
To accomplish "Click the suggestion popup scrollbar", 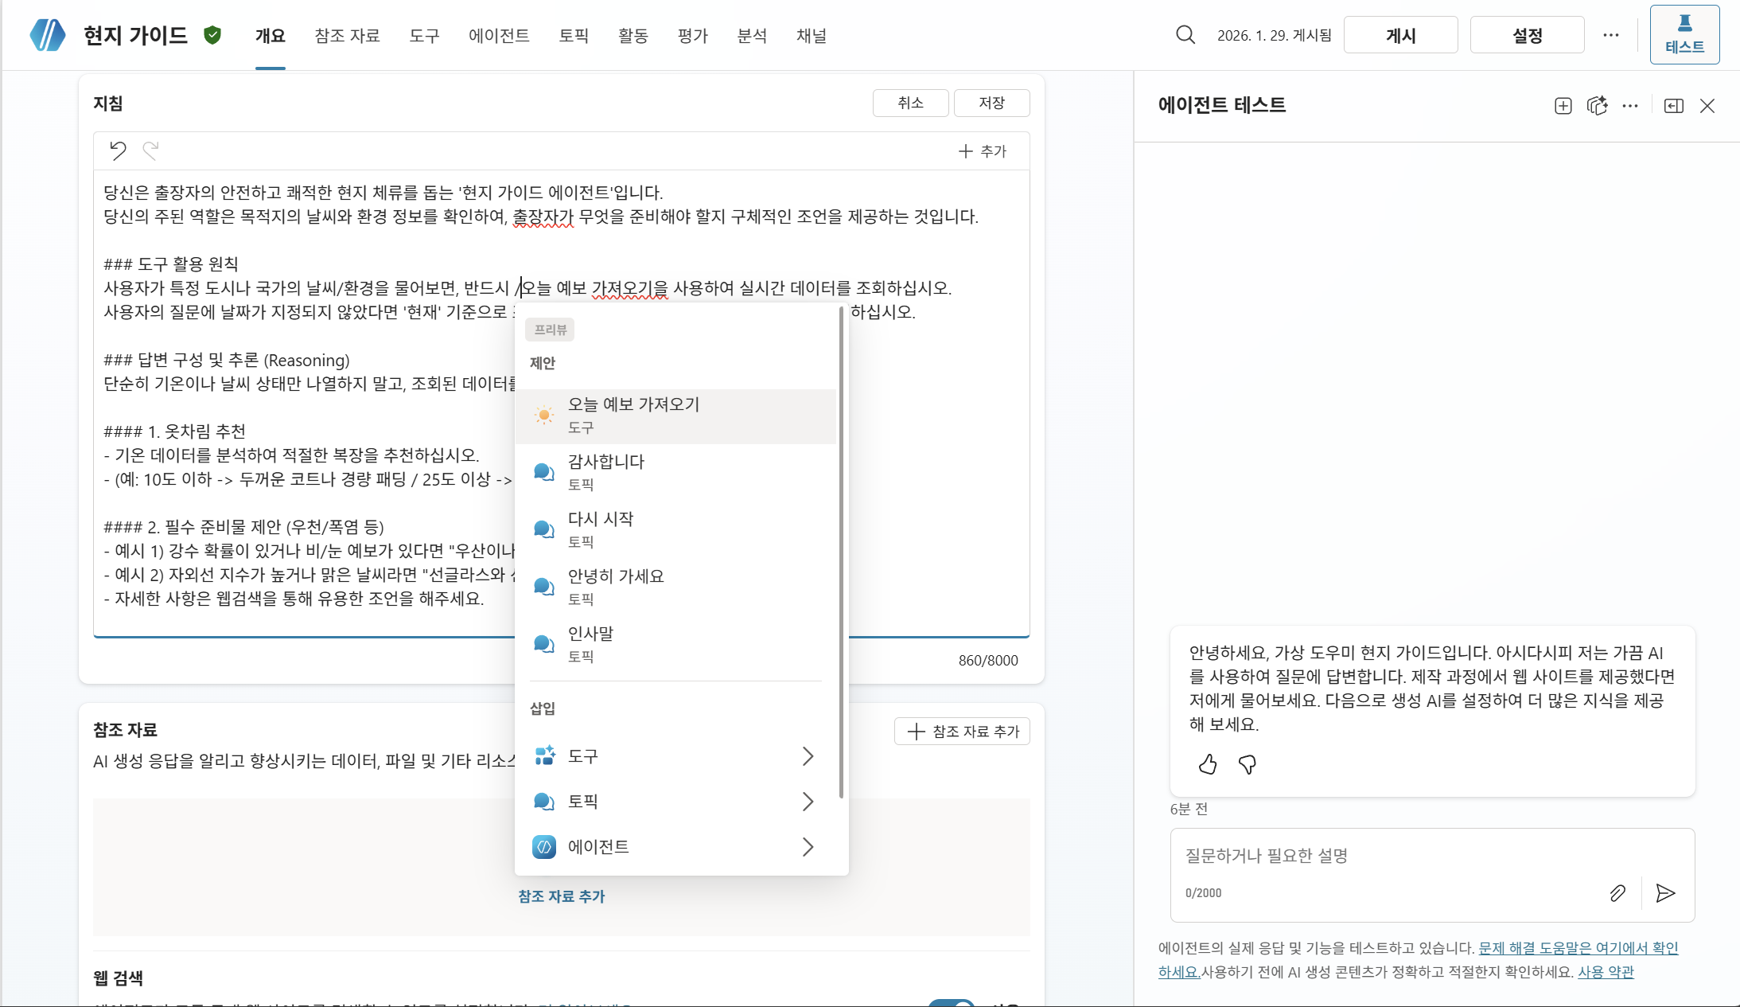I will pos(841,553).
